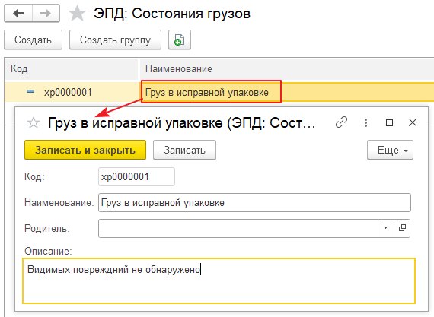The width and height of the screenshot is (434, 317).
Task: Focus the Код input field
Action: [x=136, y=176]
